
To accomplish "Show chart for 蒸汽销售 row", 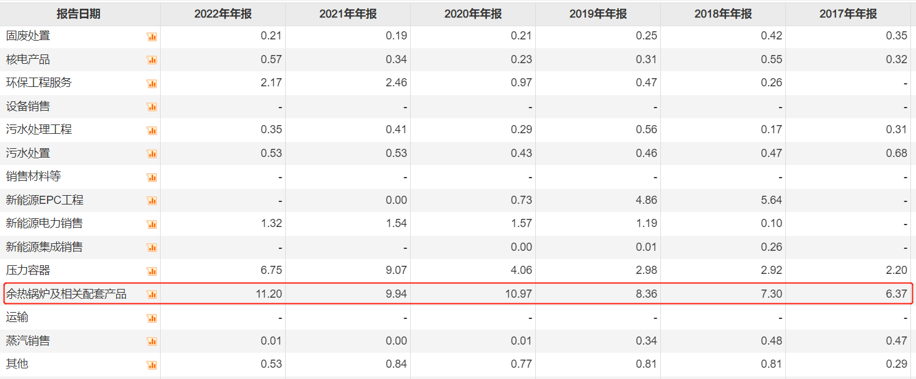I will (151, 341).
